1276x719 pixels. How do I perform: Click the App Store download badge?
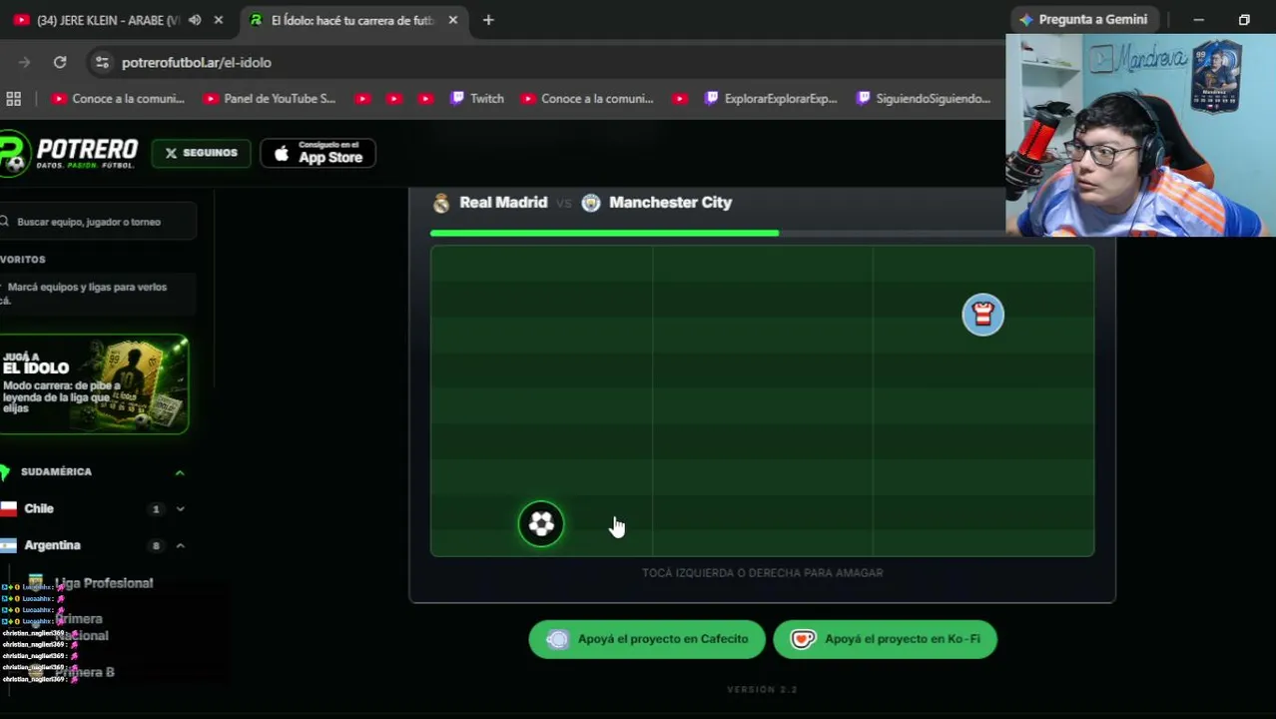[318, 153]
